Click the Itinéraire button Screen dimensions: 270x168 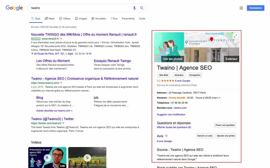pos(179,75)
